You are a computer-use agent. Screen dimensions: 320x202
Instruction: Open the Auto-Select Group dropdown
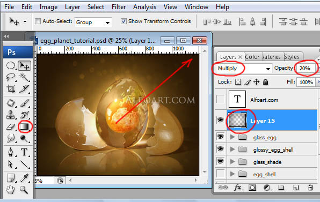click(93, 22)
